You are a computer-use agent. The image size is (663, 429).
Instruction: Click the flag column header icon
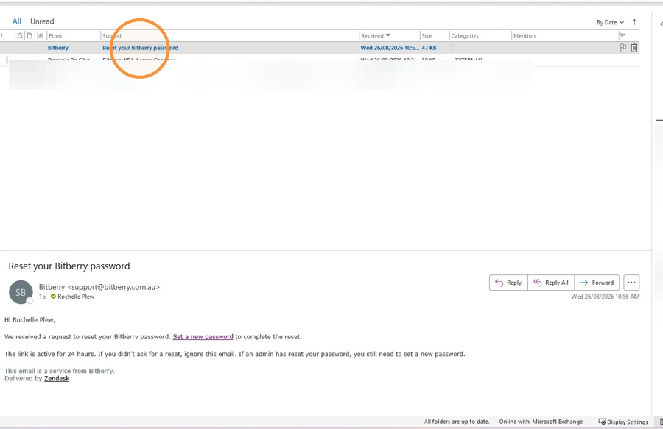click(622, 36)
